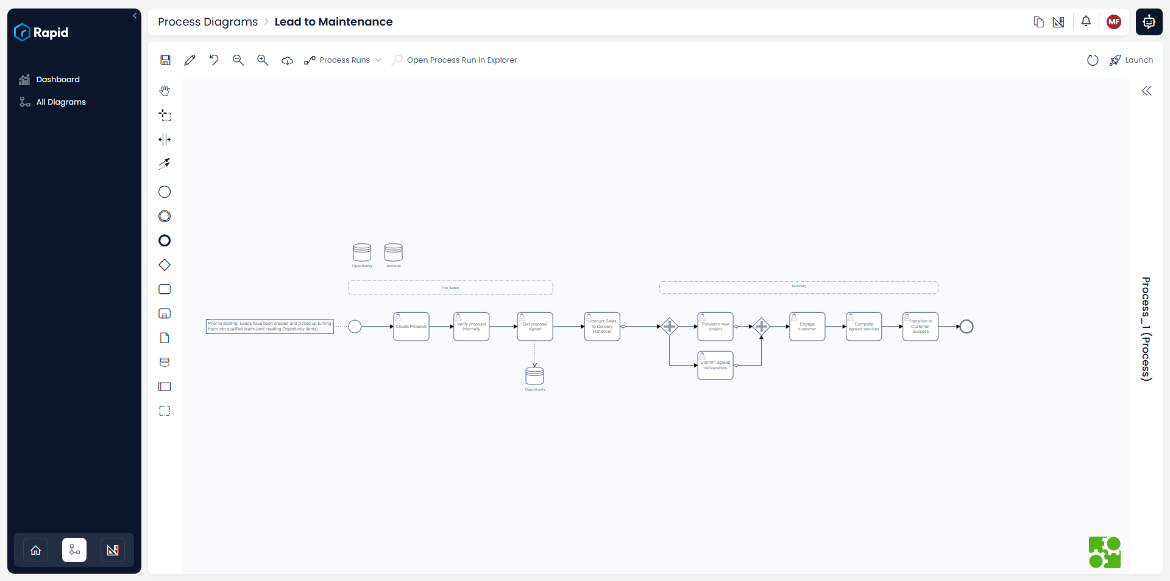Save the diagram with the floppy disk icon
This screenshot has width=1170, height=581.
[x=165, y=60]
